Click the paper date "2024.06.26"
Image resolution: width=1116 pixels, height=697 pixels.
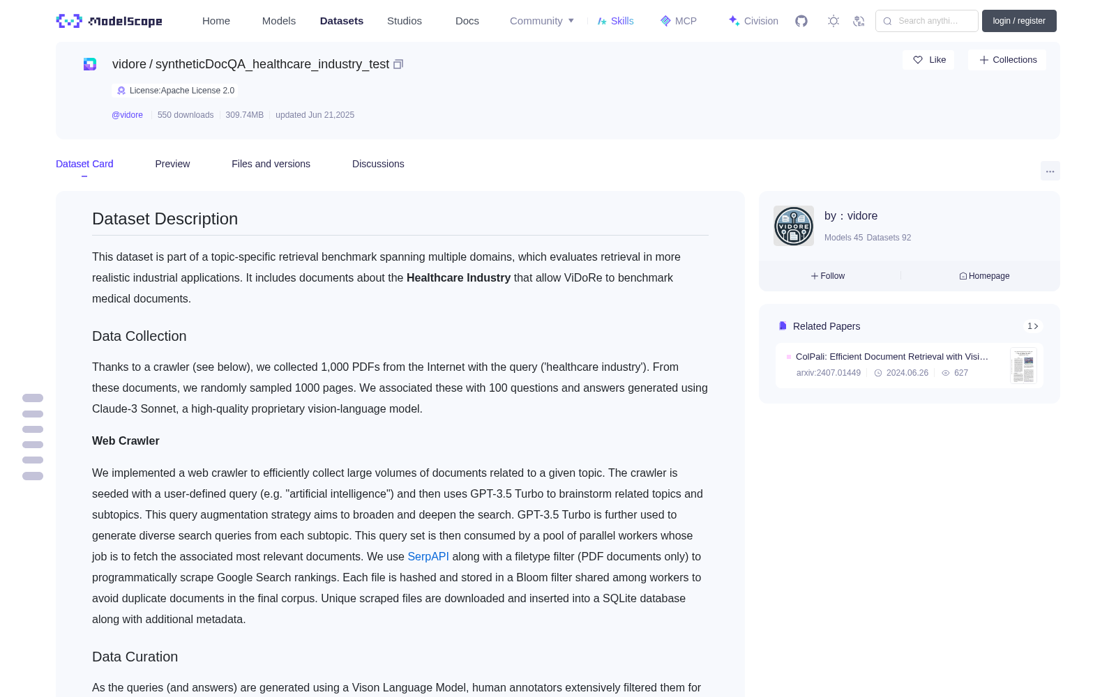(x=907, y=373)
